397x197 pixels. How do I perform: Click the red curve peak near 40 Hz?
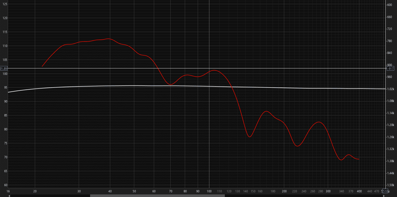[108, 39]
